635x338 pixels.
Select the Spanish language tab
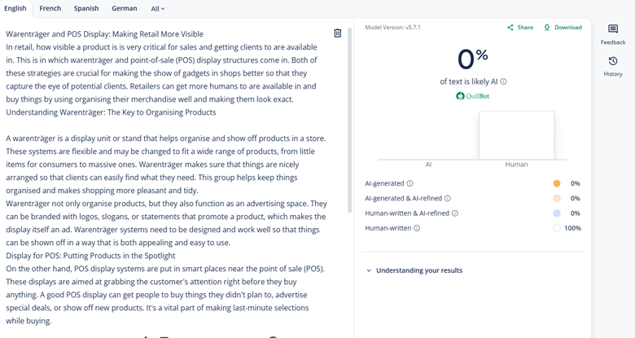click(x=86, y=9)
